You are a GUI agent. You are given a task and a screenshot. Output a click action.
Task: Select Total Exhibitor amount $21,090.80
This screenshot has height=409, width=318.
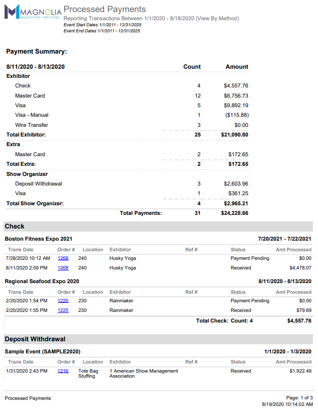point(235,135)
